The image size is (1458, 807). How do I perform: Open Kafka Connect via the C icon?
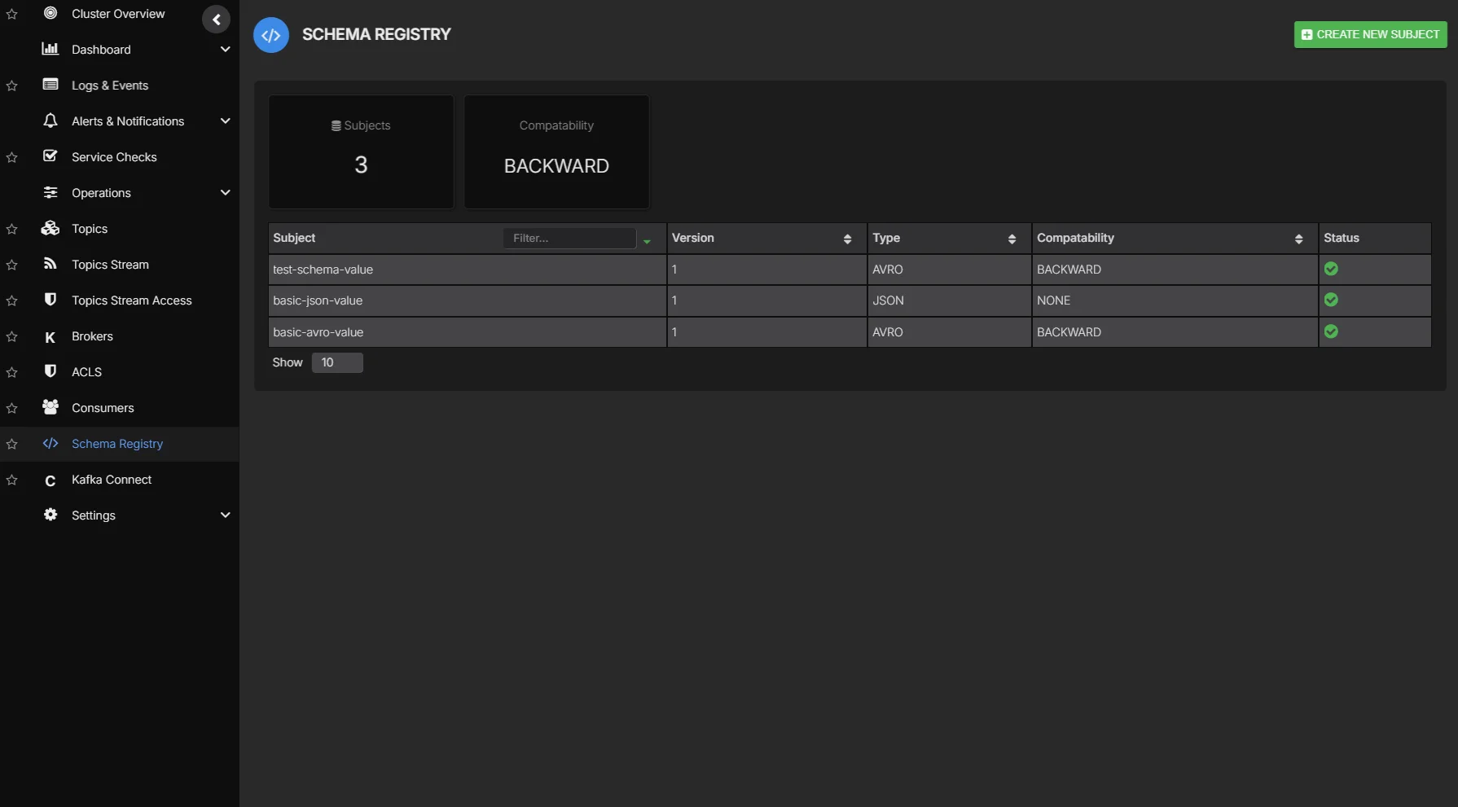click(51, 480)
